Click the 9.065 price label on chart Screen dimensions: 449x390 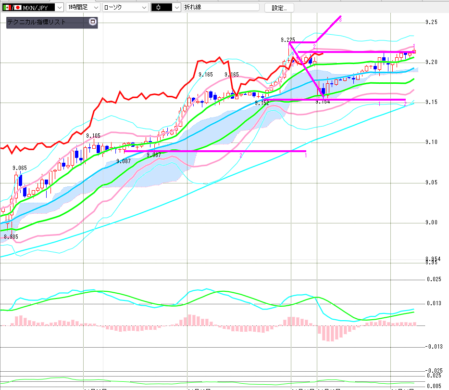[x=20, y=168]
